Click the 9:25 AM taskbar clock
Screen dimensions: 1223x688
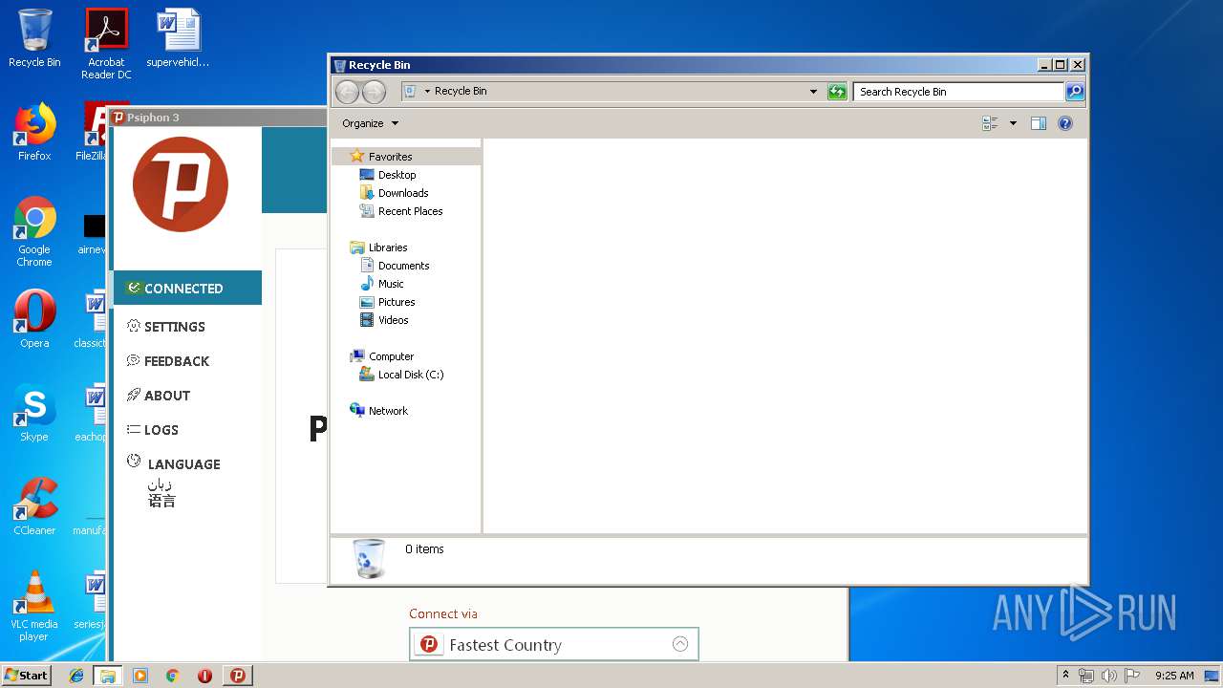pyautogui.click(x=1174, y=676)
